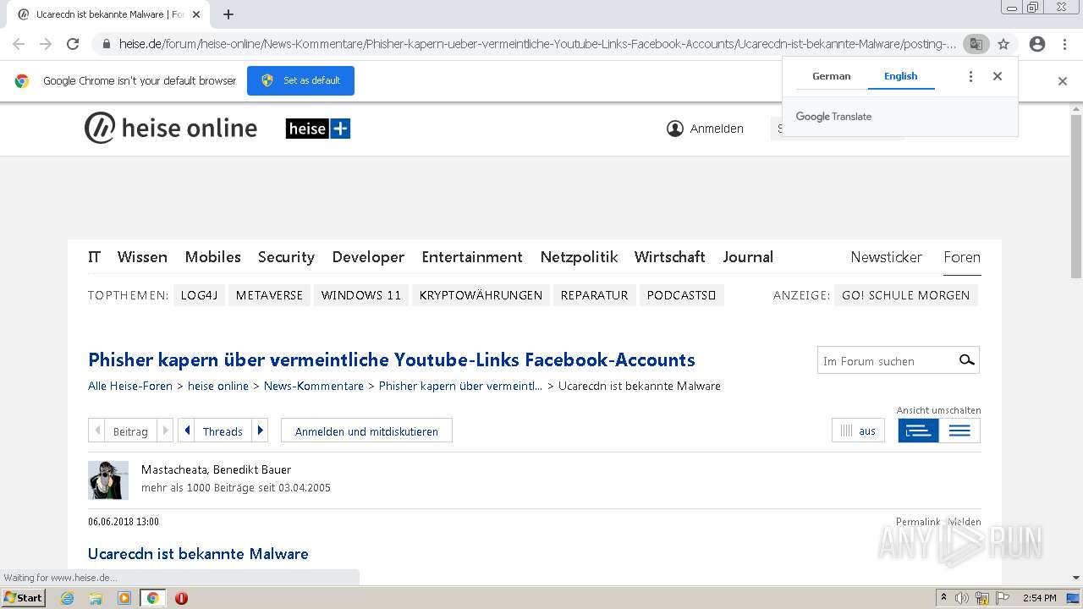
Task: Open the Phisher kapern article headline
Action: tap(392, 359)
